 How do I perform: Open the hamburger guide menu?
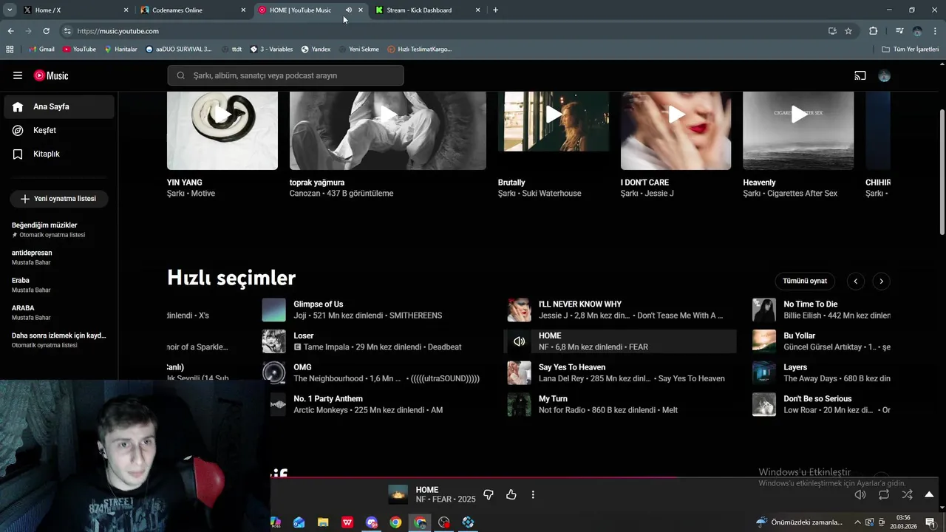(18, 75)
